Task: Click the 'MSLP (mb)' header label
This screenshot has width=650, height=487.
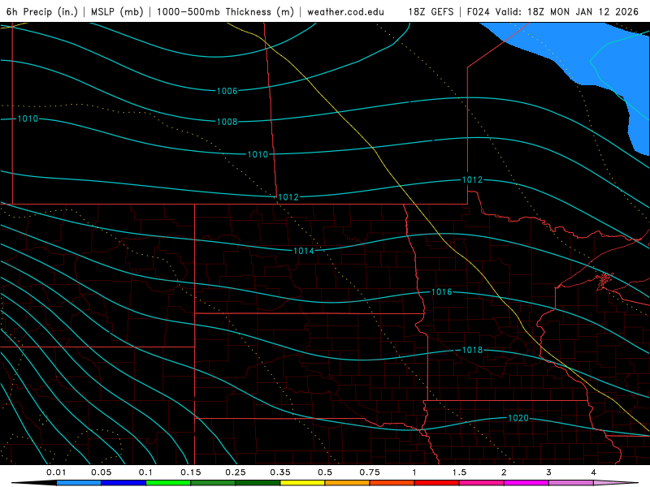Action: [117, 11]
